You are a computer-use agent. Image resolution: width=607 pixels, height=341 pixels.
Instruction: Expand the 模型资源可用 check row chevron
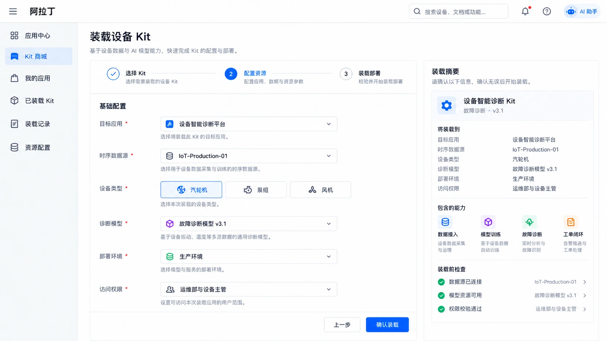584,296
